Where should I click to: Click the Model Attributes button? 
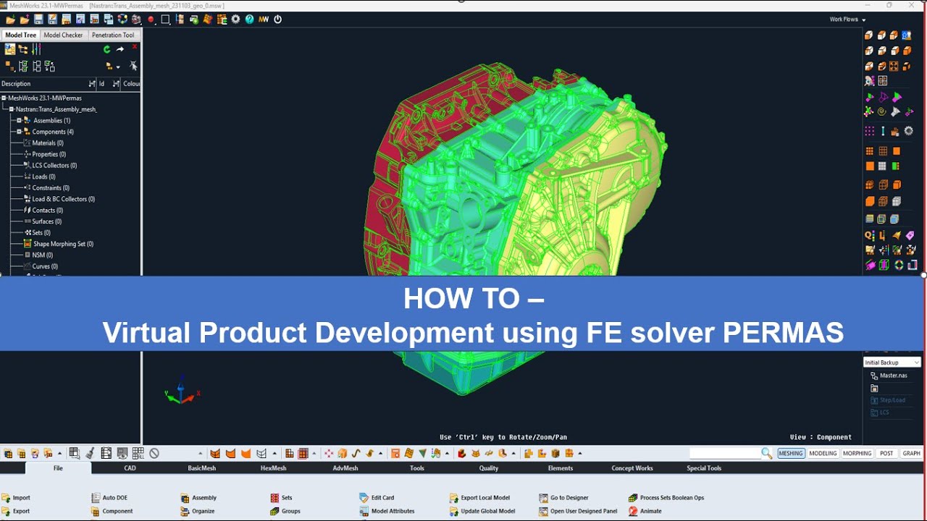click(387, 511)
